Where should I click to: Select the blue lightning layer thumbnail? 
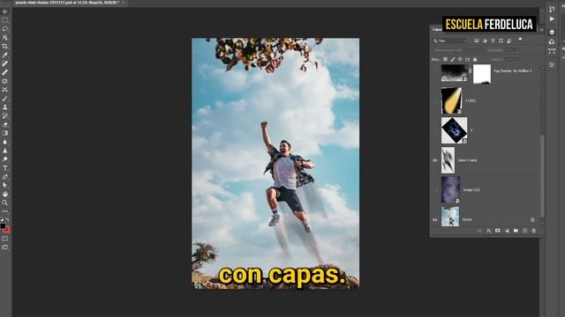coord(454,130)
